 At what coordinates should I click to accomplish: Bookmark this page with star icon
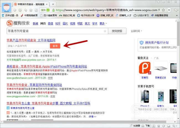pos(163,10)
